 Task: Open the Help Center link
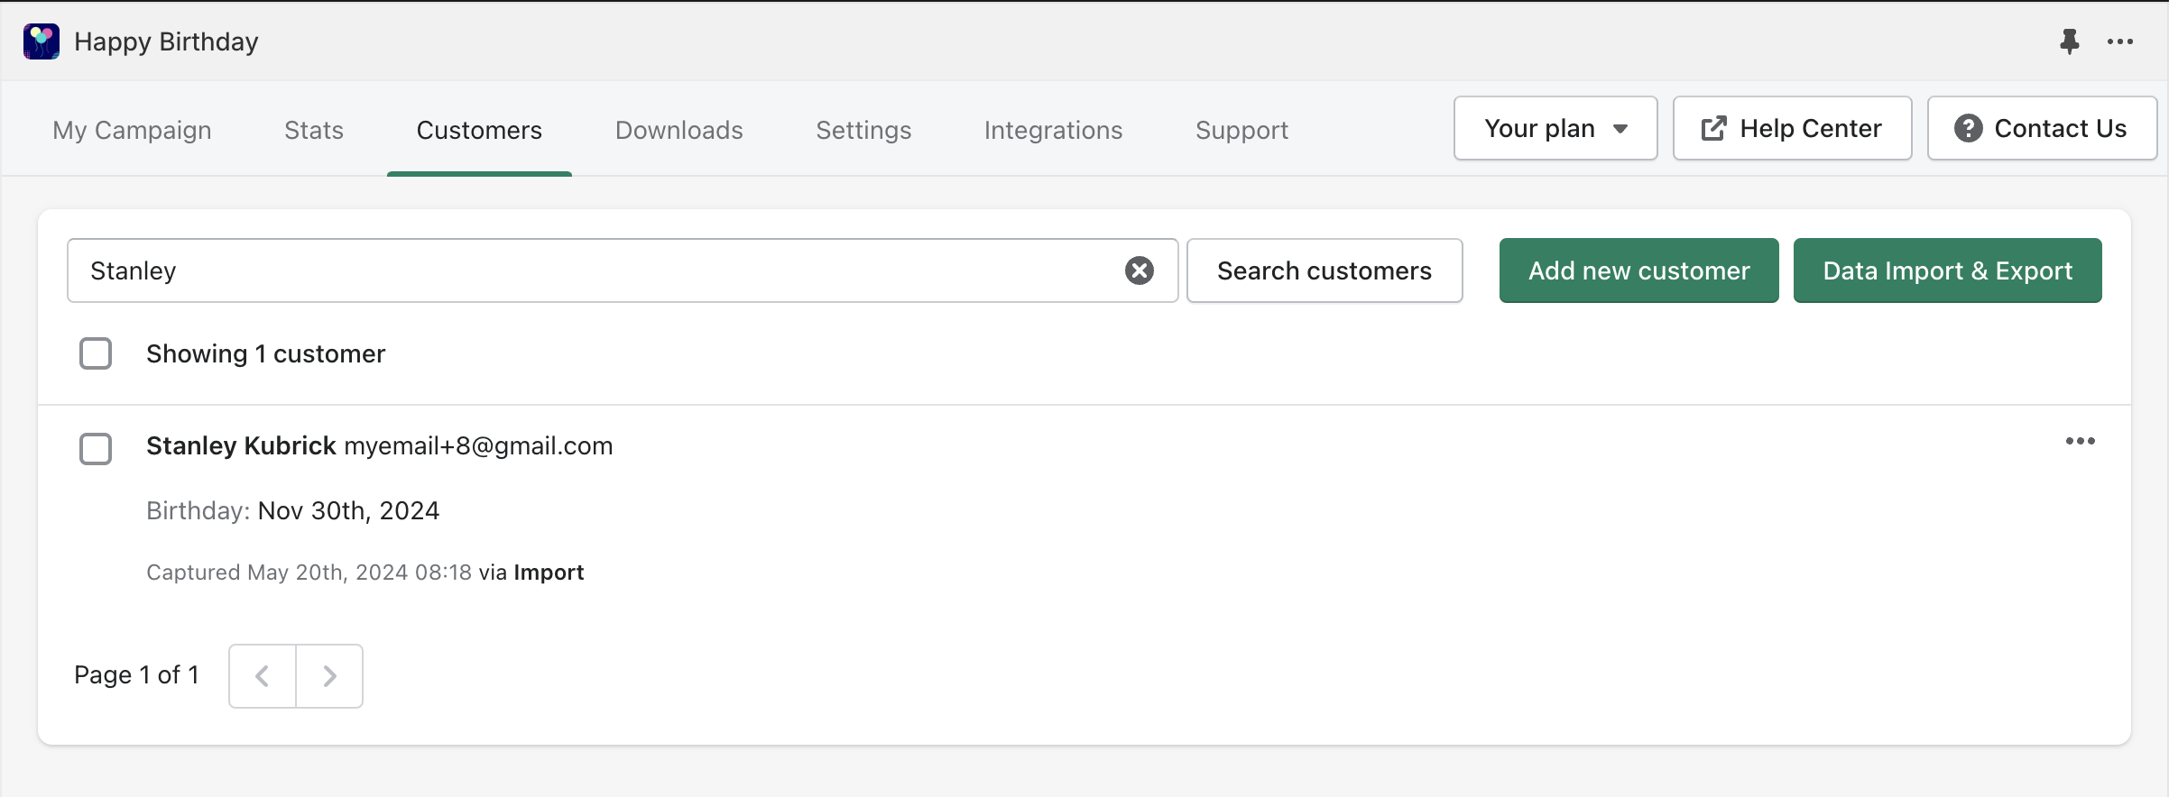pos(1792,128)
